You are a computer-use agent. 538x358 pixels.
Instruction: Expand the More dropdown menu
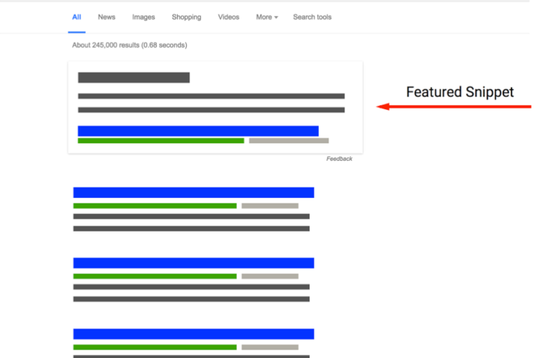click(x=266, y=17)
